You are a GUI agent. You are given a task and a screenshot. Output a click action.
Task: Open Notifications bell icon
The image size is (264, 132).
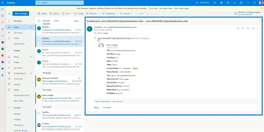[x=235, y=3]
